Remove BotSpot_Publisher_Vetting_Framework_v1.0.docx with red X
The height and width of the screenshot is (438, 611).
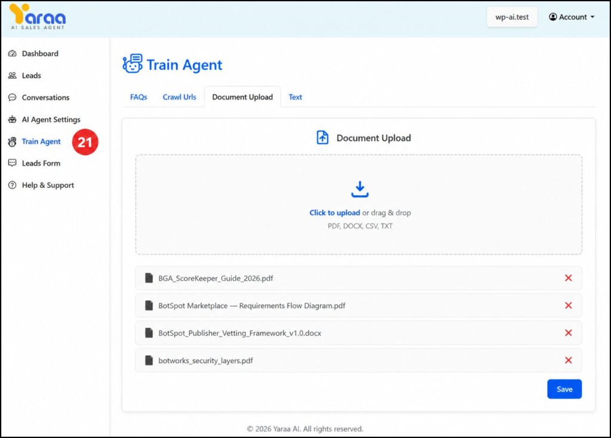(568, 333)
